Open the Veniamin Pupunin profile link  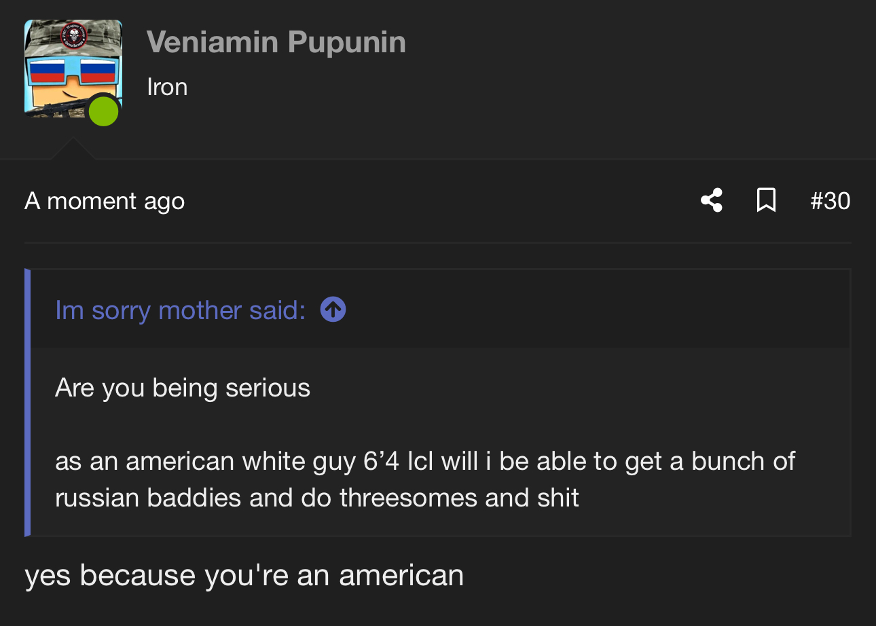pyautogui.click(x=276, y=42)
